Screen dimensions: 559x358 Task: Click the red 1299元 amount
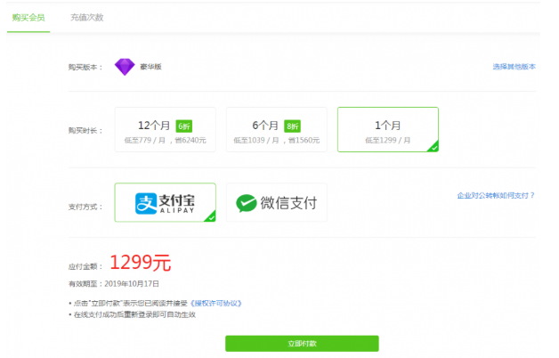click(140, 263)
